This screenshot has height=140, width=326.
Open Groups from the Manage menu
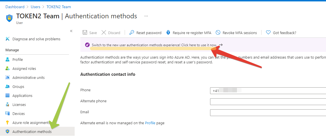pos(18,86)
